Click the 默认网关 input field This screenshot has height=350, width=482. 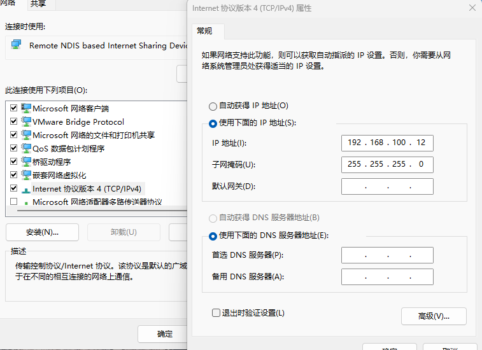point(387,186)
